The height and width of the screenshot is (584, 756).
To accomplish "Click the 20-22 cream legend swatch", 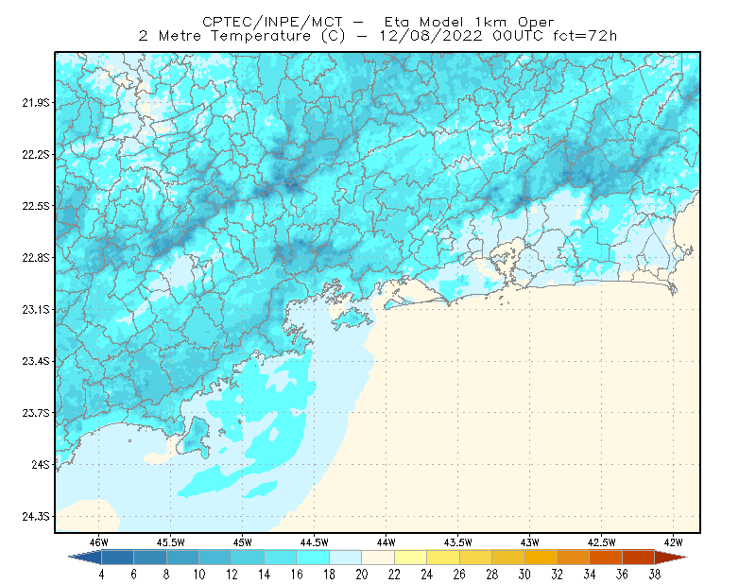I will (x=378, y=558).
